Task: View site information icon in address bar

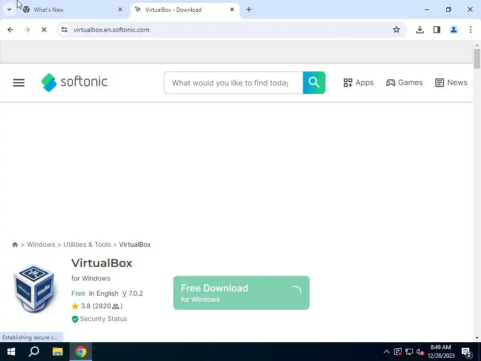Action: pyautogui.click(x=64, y=30)
